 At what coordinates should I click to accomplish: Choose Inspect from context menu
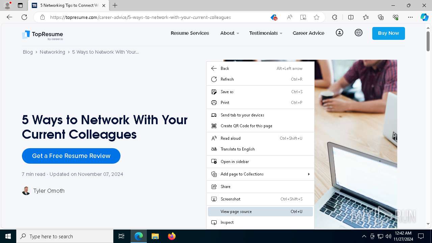260,222
